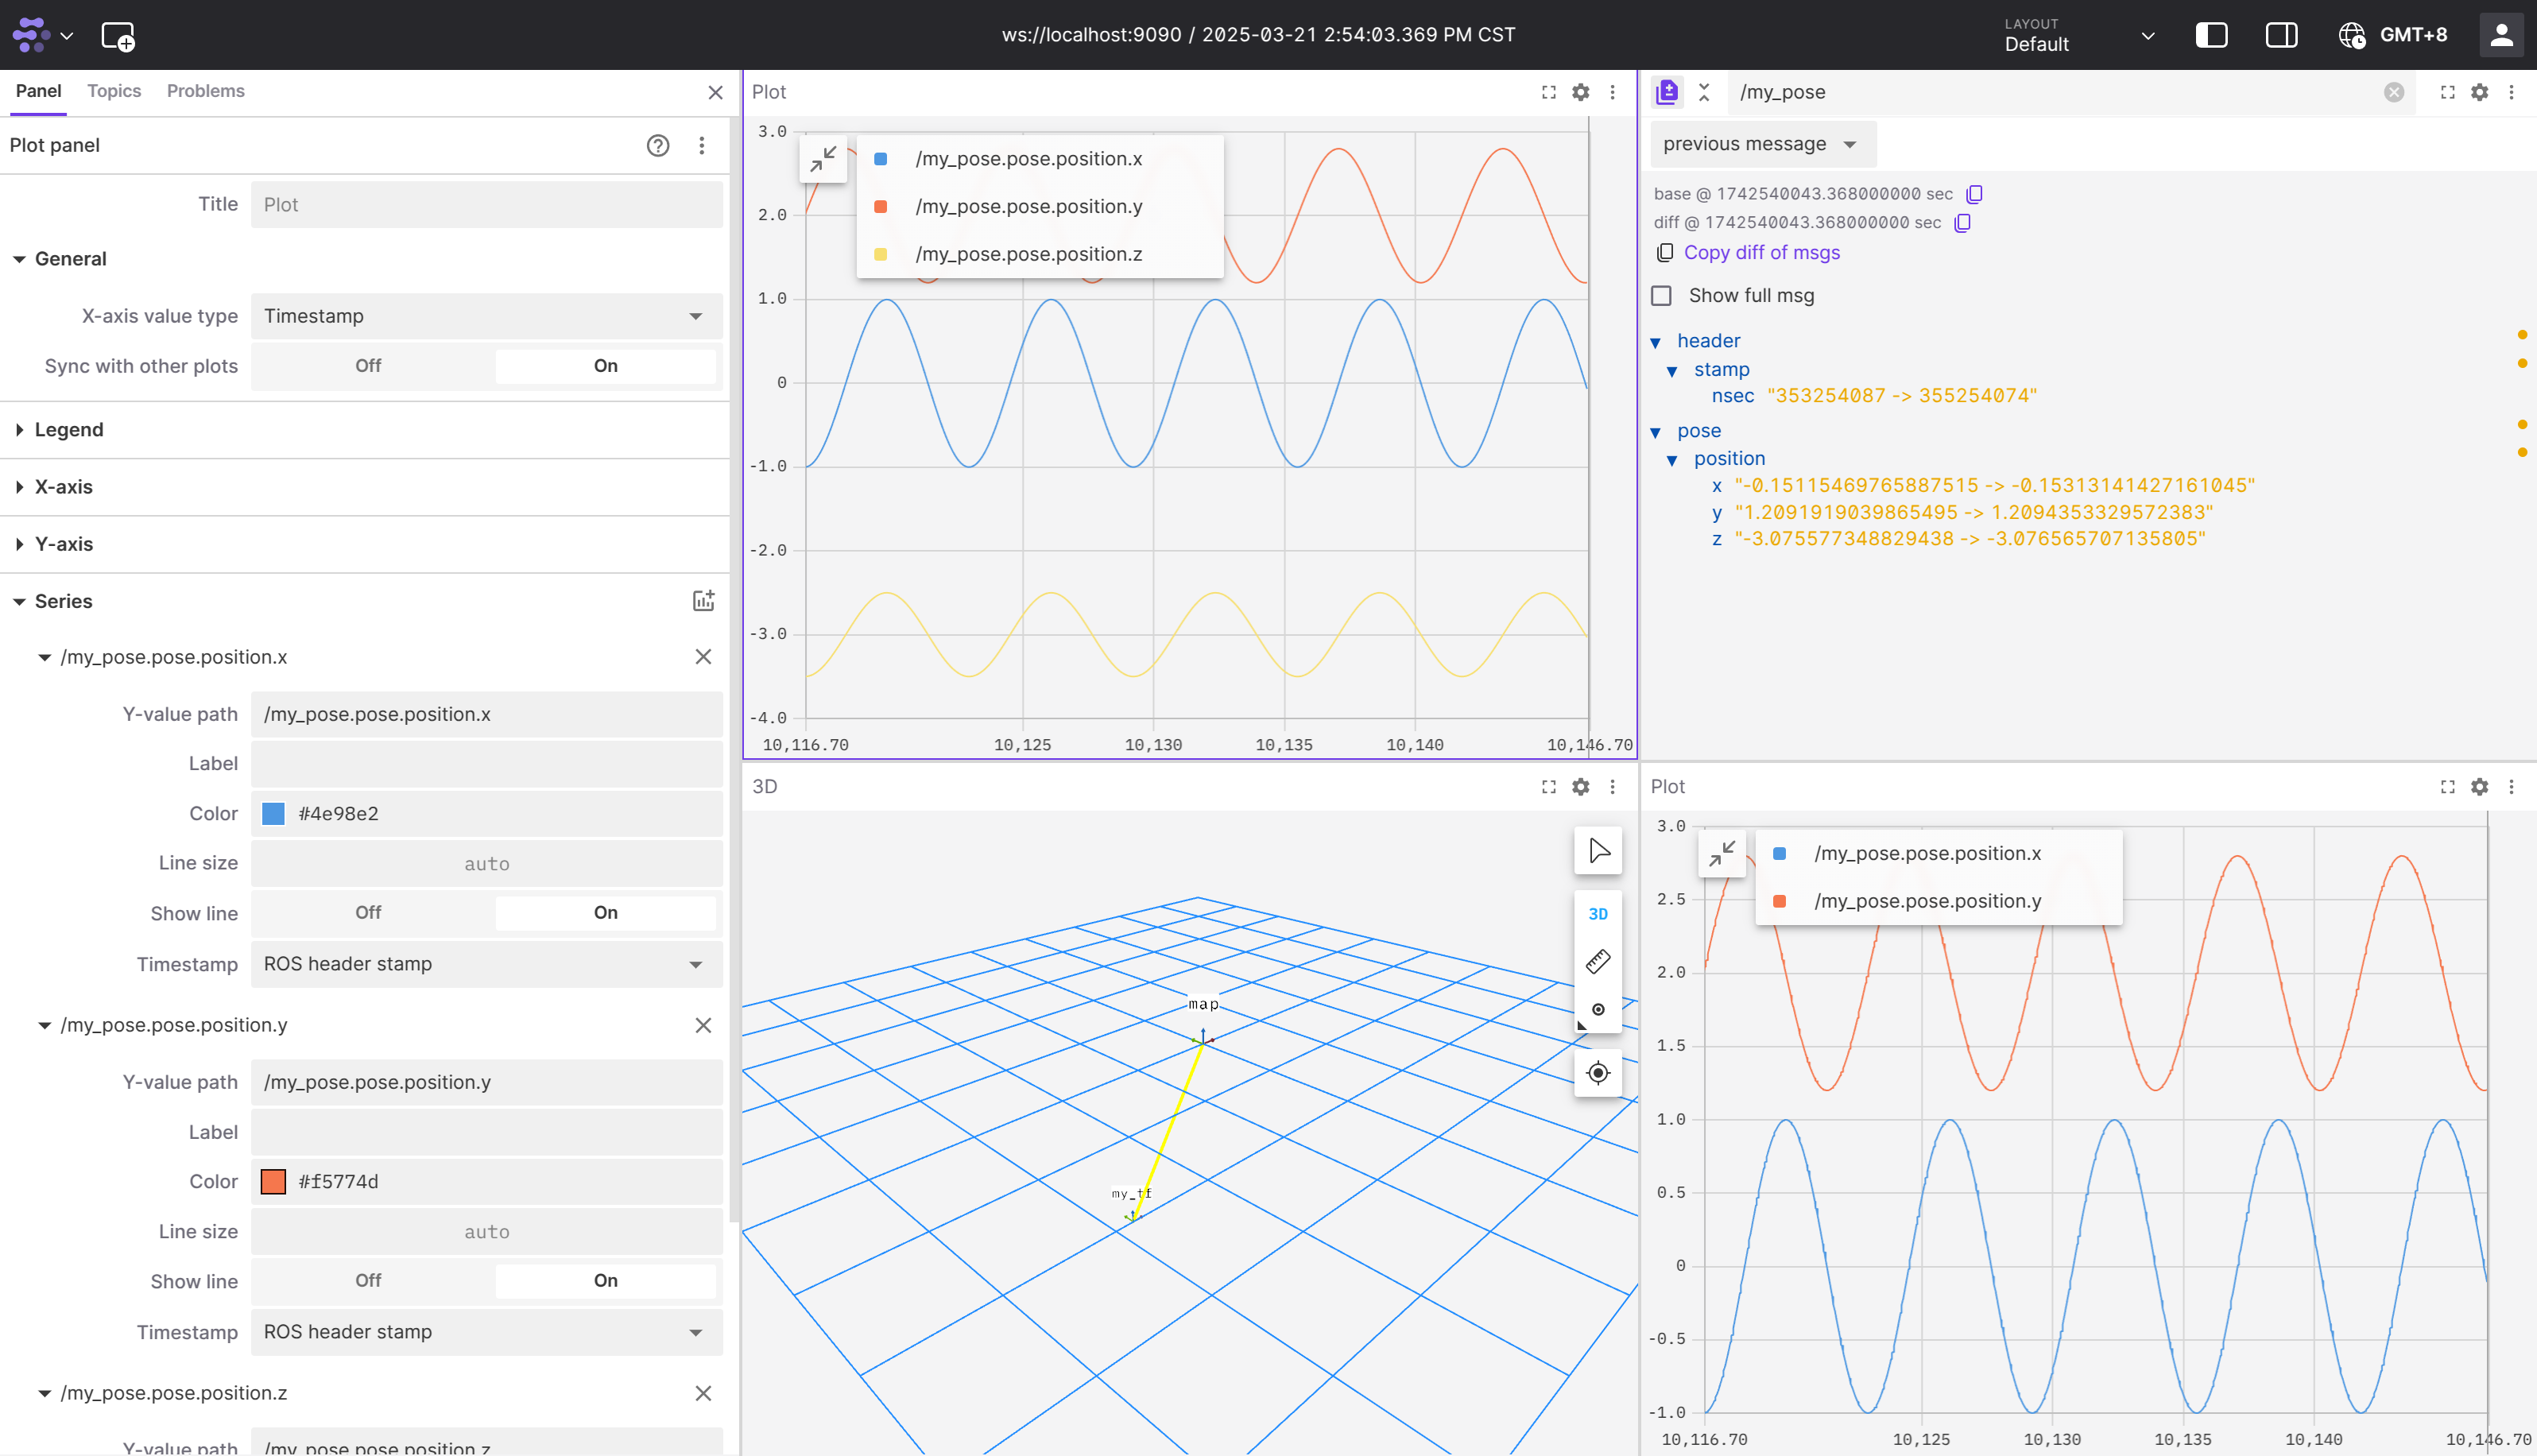Click the recenter view target icon in 3D panel
Viewport: 2537px width, 1456px height.
coord(1597,1073)
